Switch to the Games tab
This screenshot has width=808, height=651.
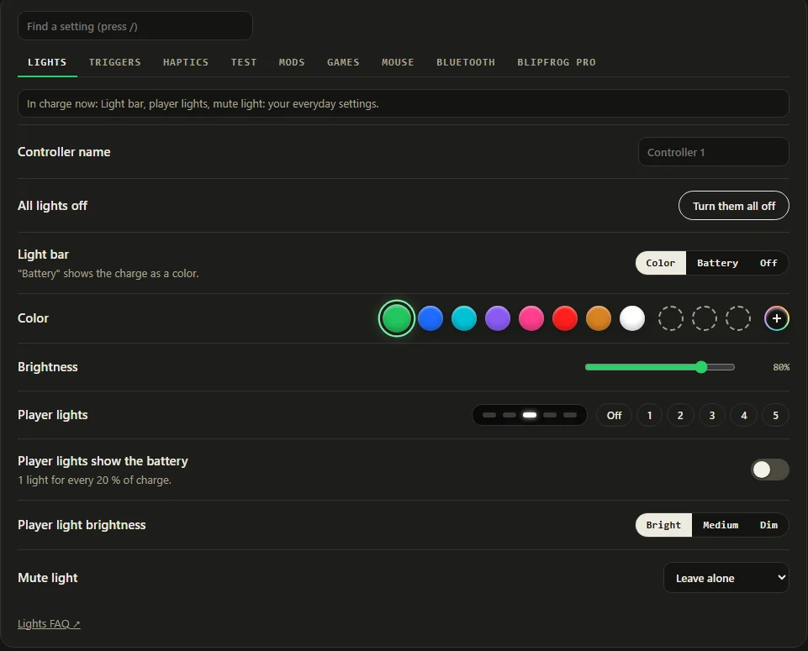tap(343, 62)
